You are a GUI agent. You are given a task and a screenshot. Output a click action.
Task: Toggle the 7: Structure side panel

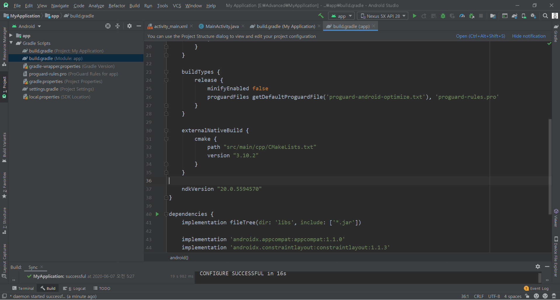(4, 220)
